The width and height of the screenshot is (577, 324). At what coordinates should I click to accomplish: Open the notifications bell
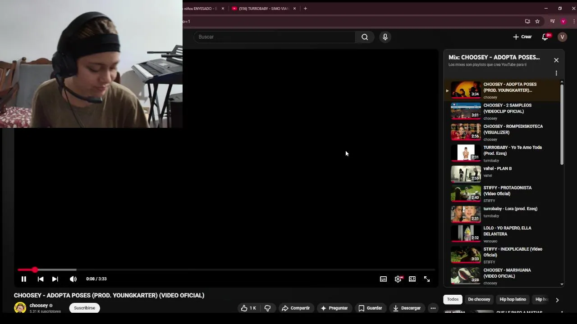(x=545, y=37)
